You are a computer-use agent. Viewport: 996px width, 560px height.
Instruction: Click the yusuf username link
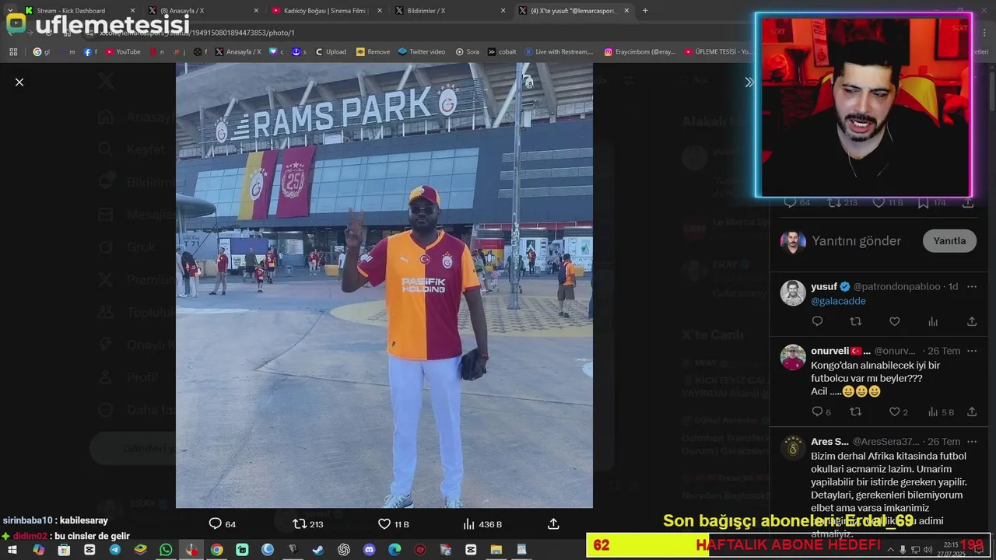[824, 286]
